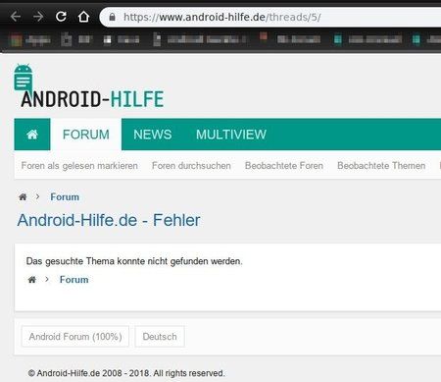Switch to the FORUM tab
The image size is (441, 382).
86,135
